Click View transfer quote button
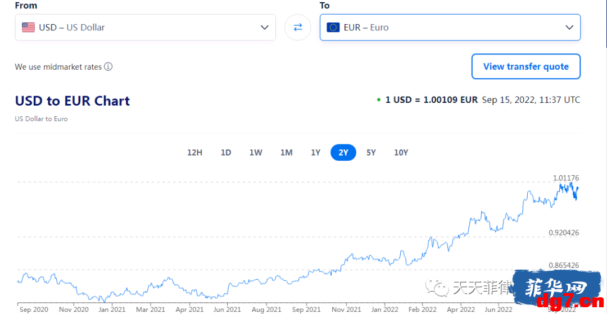Viewport: 607px width, 314px height. point(526,66)
